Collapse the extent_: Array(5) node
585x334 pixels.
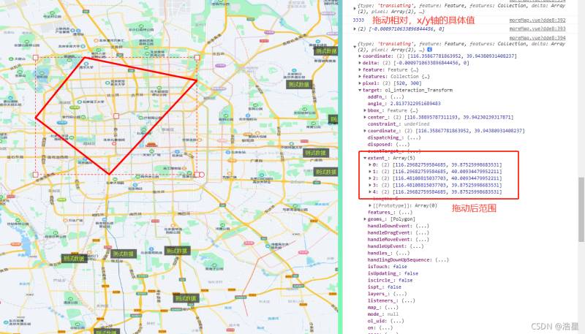[365, 158]
